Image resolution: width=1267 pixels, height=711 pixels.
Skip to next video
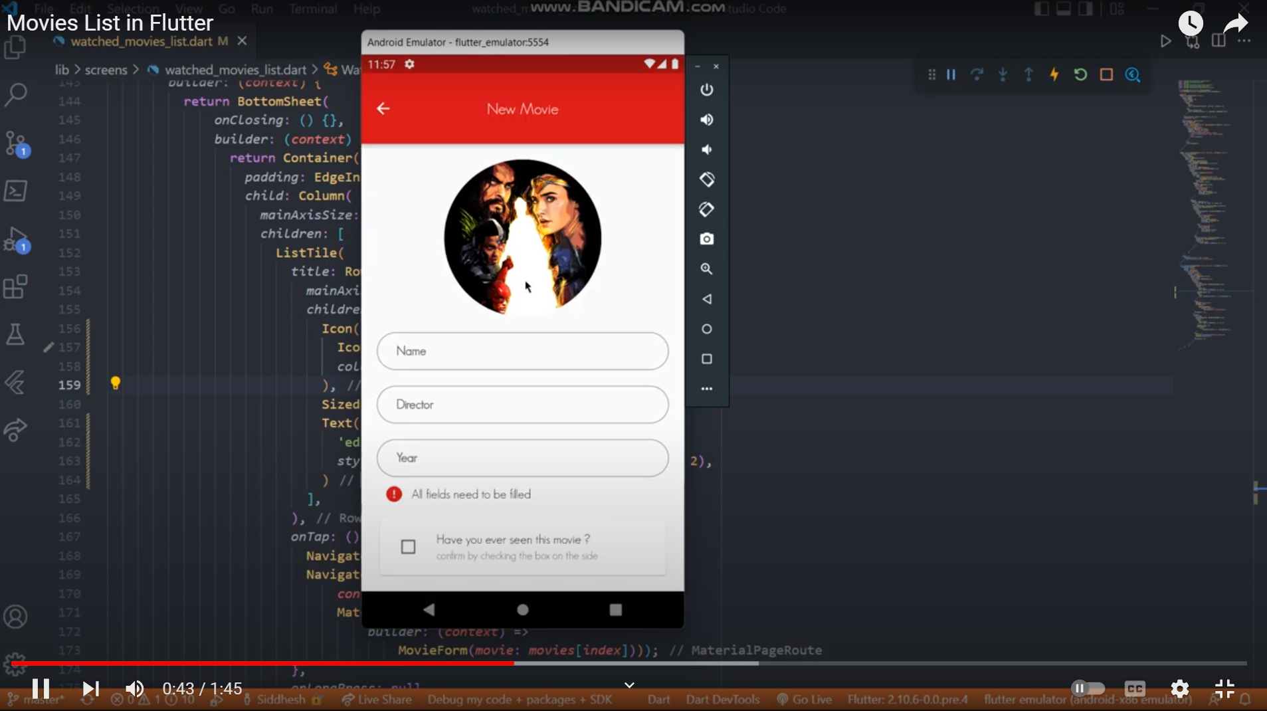coord(90,688)
